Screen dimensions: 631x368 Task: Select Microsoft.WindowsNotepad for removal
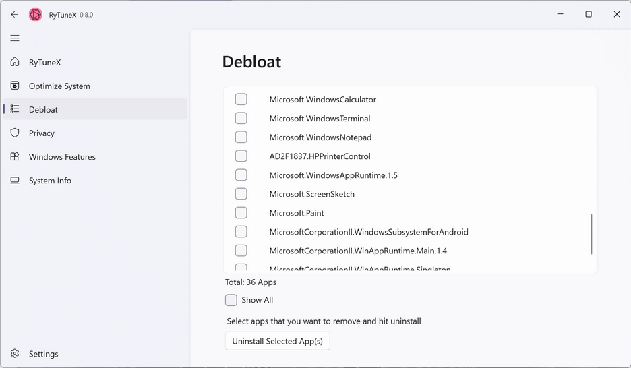241,137
